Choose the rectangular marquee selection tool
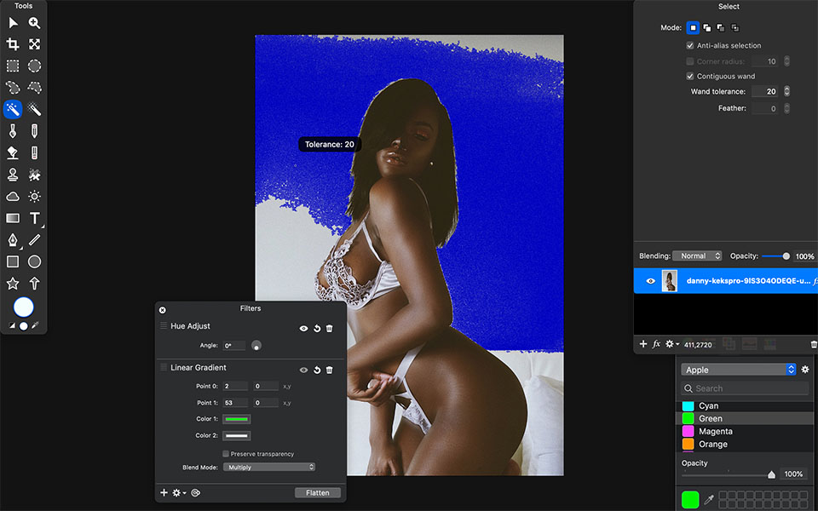Screen dimensions: 818x511 (13, 66)
